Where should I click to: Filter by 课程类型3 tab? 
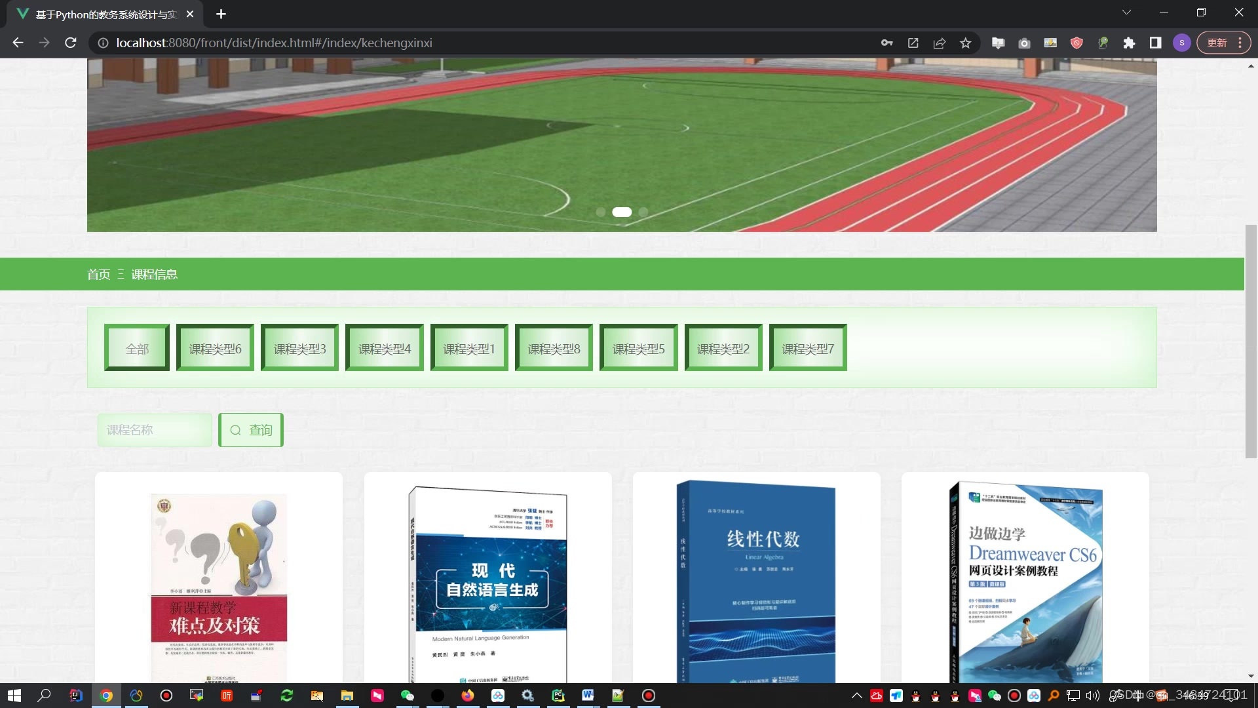click(x=299, y=348)
